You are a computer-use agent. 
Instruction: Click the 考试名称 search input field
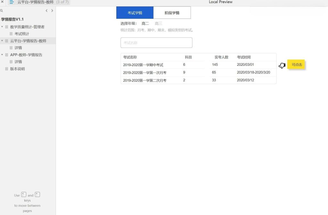pos(156,42)
